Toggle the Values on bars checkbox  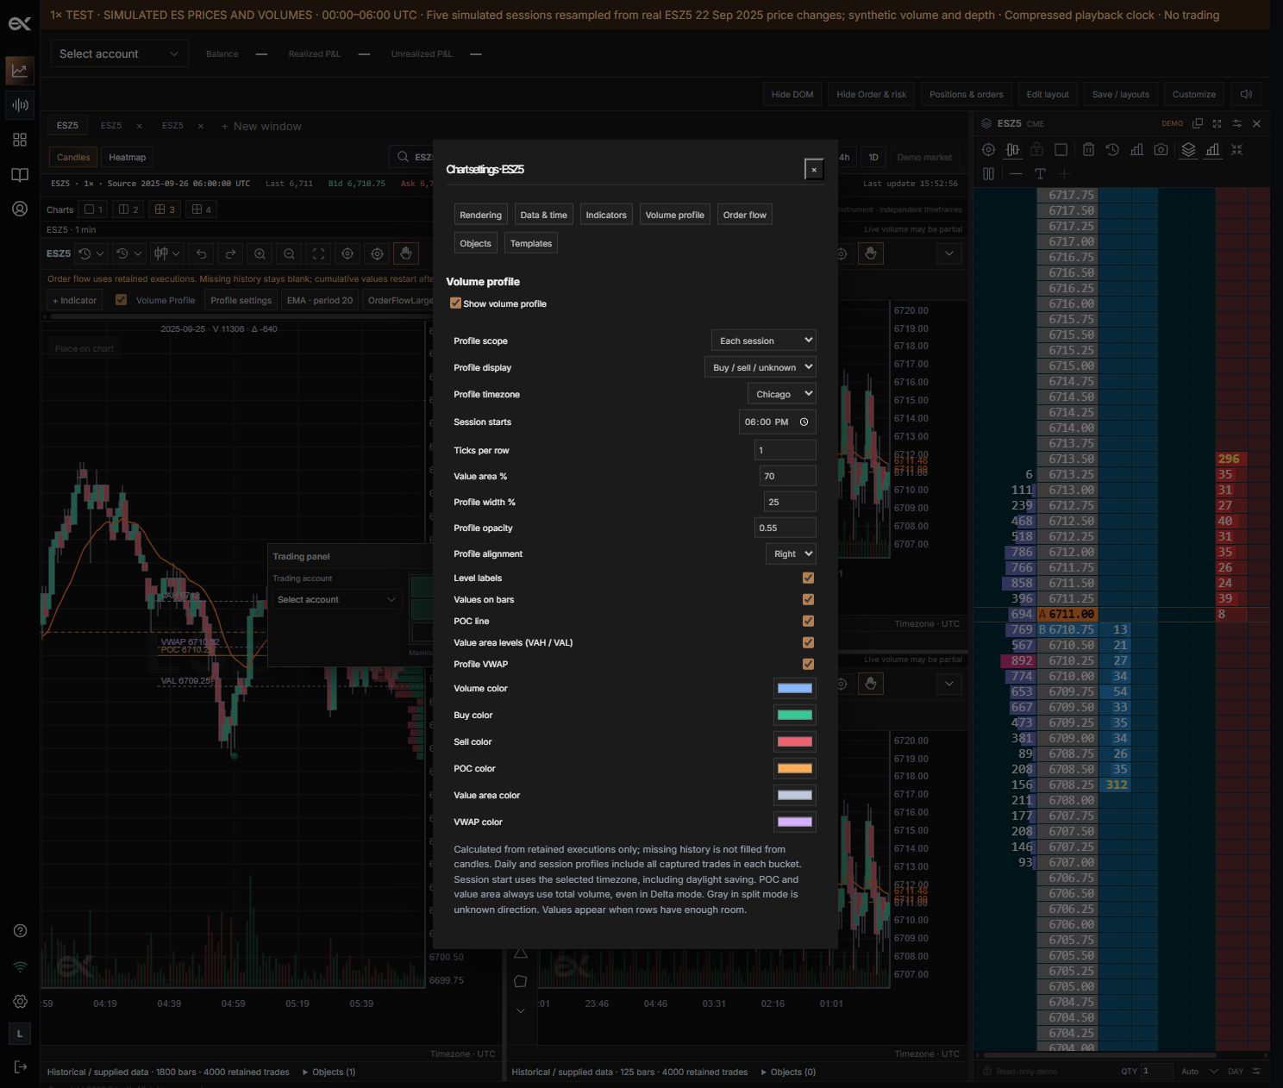(x=808, y=599)
